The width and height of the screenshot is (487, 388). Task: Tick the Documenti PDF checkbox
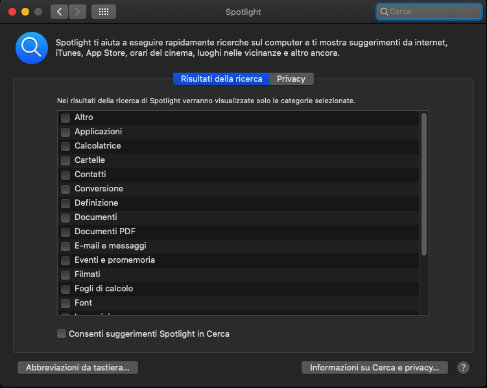(x=65, y=232)
